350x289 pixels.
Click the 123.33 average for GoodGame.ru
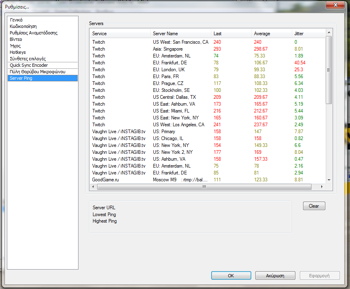261,180
